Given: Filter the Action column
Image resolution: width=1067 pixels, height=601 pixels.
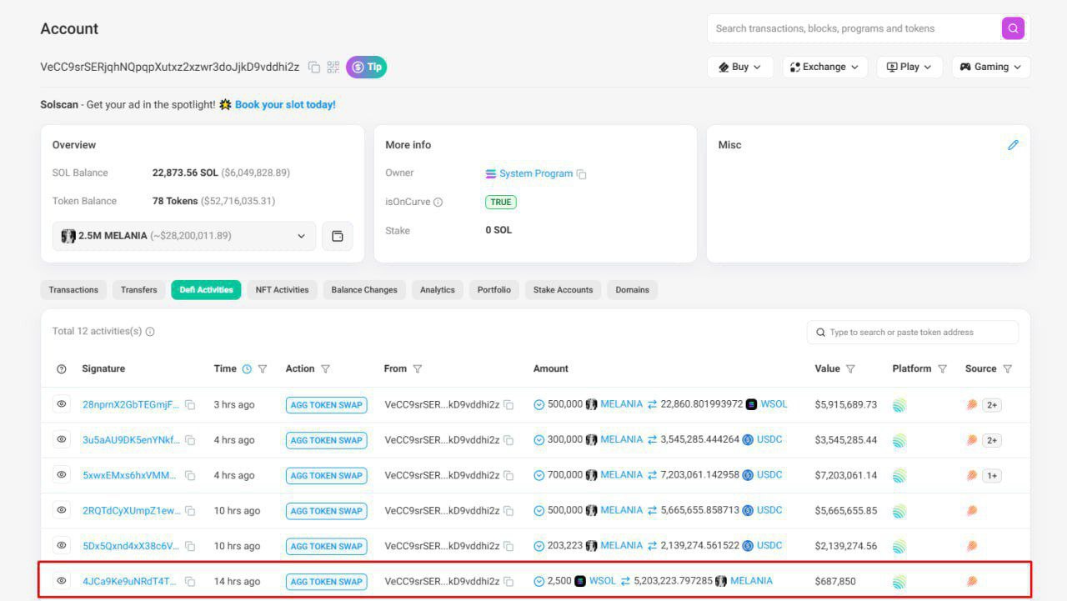Looking at the screenshot, I should (x=325, y=369).
